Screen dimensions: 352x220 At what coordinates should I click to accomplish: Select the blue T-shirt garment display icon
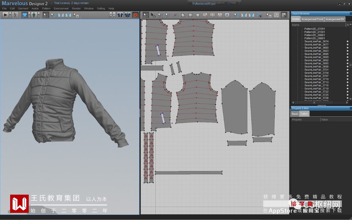(25, 15)
